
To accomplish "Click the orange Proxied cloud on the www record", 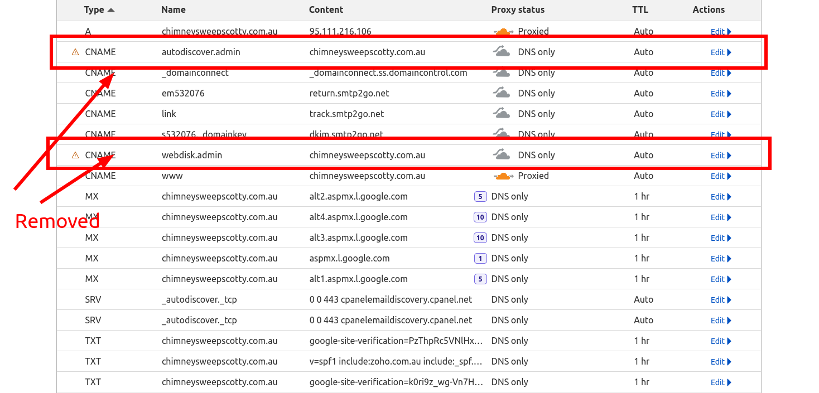I will pyautogui.click(x=503, y=176).
